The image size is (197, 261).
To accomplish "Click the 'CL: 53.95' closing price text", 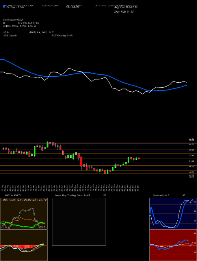I will [x=72, y=7].
